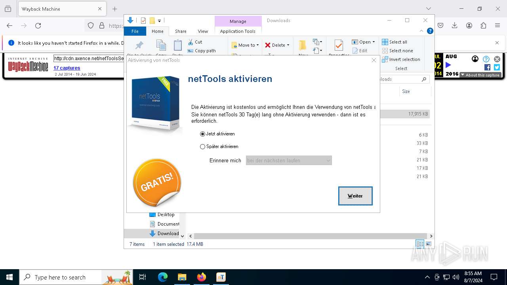Viewport: 507px width, 285px height.
Task: Click the Paste clipboard icon
Action: [178, 45]
